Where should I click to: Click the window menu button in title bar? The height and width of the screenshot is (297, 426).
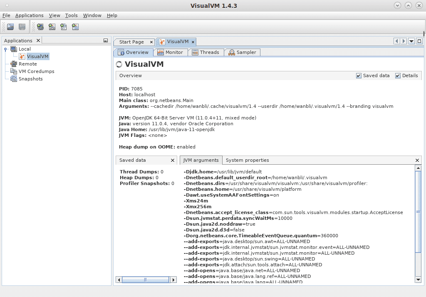(x=7, y=5)
